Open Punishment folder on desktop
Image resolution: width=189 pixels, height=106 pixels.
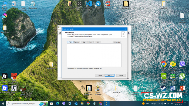click(51, 65)
